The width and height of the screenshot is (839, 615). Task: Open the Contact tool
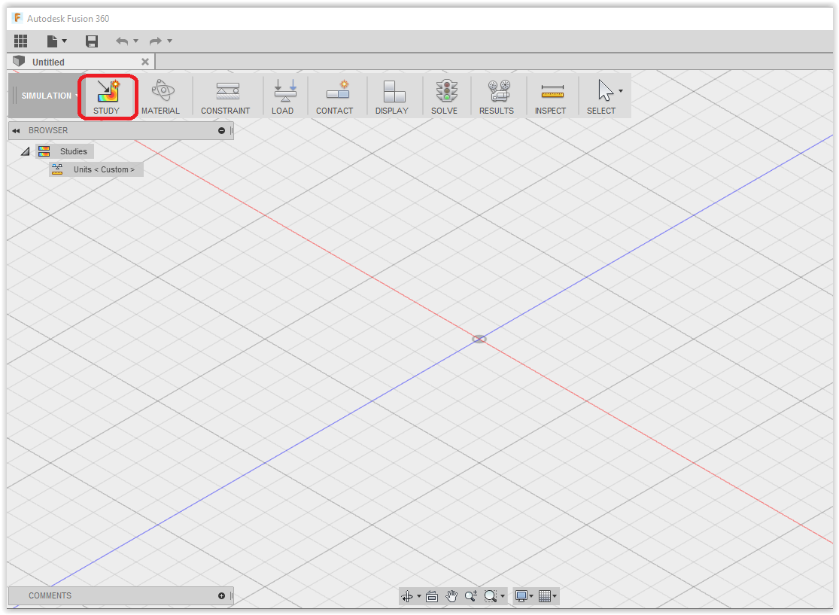tap(335, 96)
